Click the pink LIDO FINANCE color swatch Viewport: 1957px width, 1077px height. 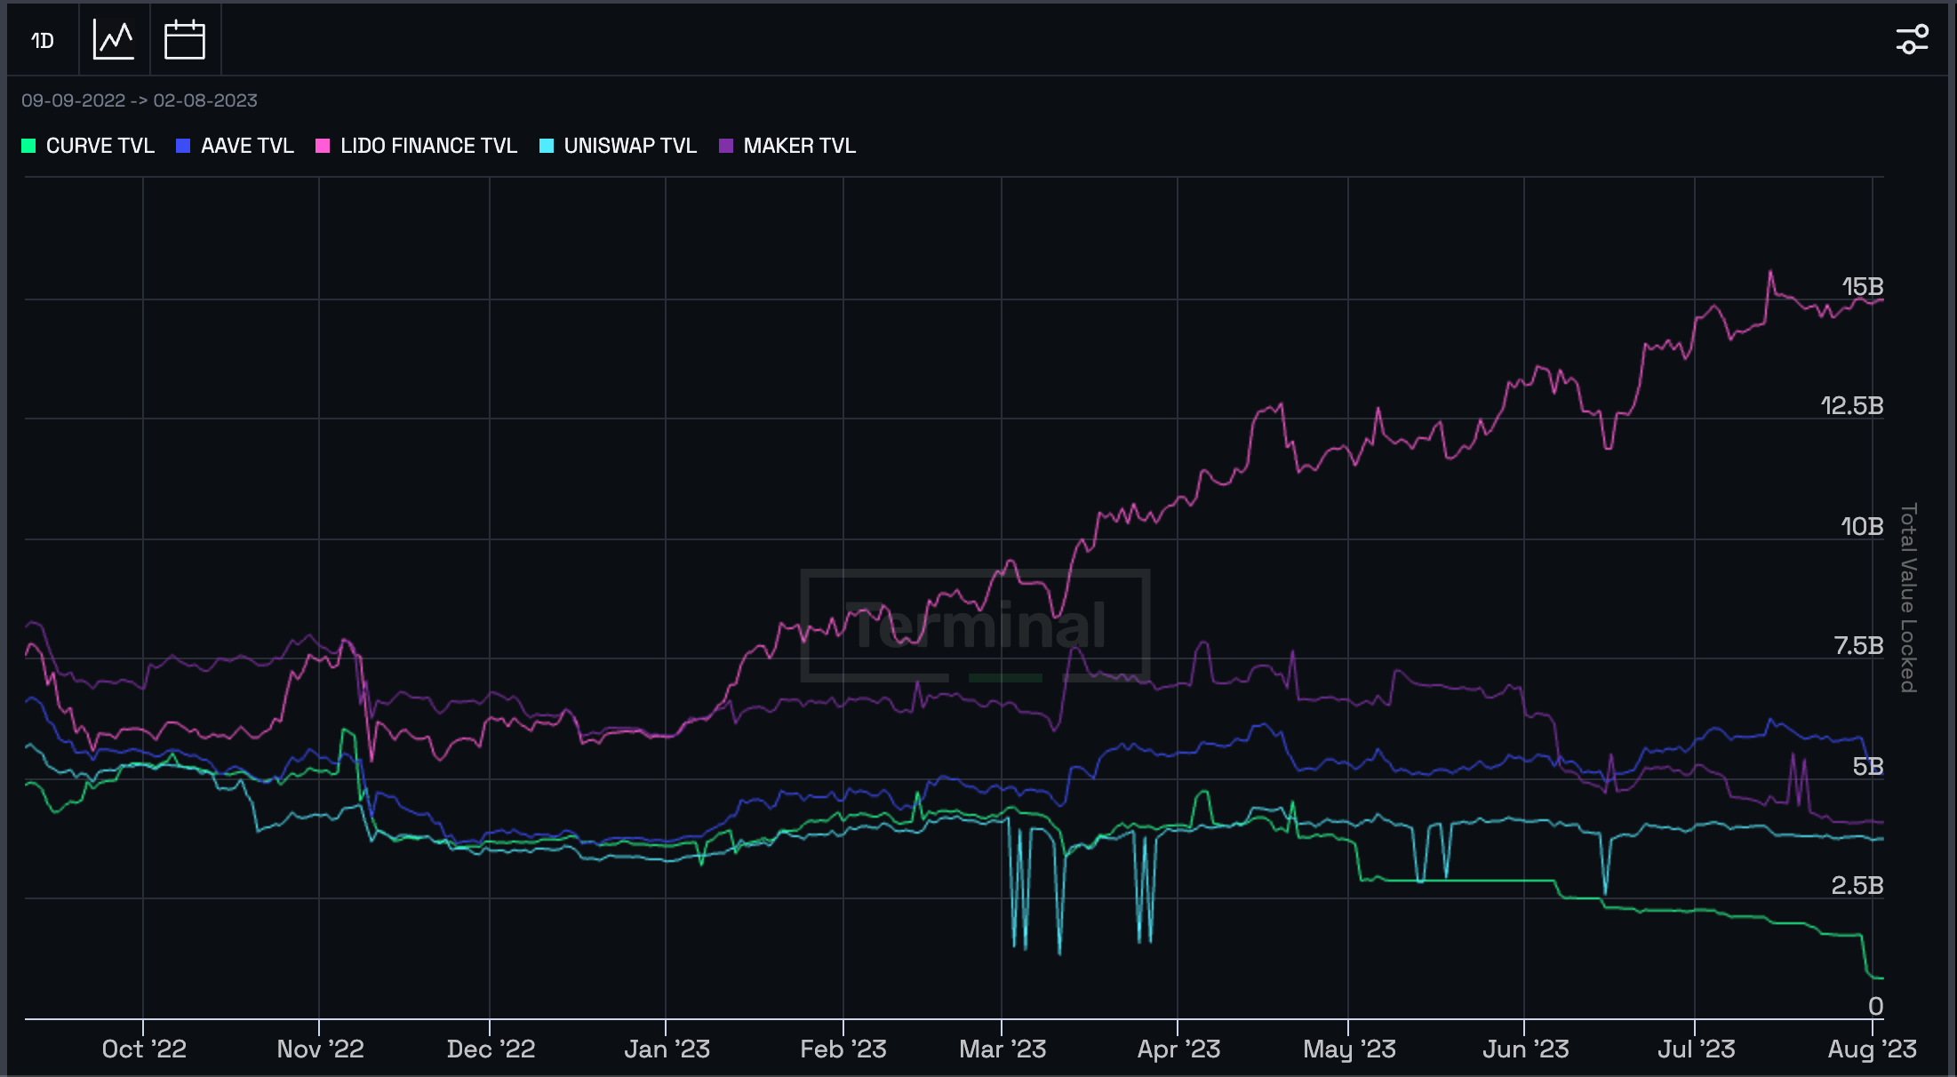(323, 146)
